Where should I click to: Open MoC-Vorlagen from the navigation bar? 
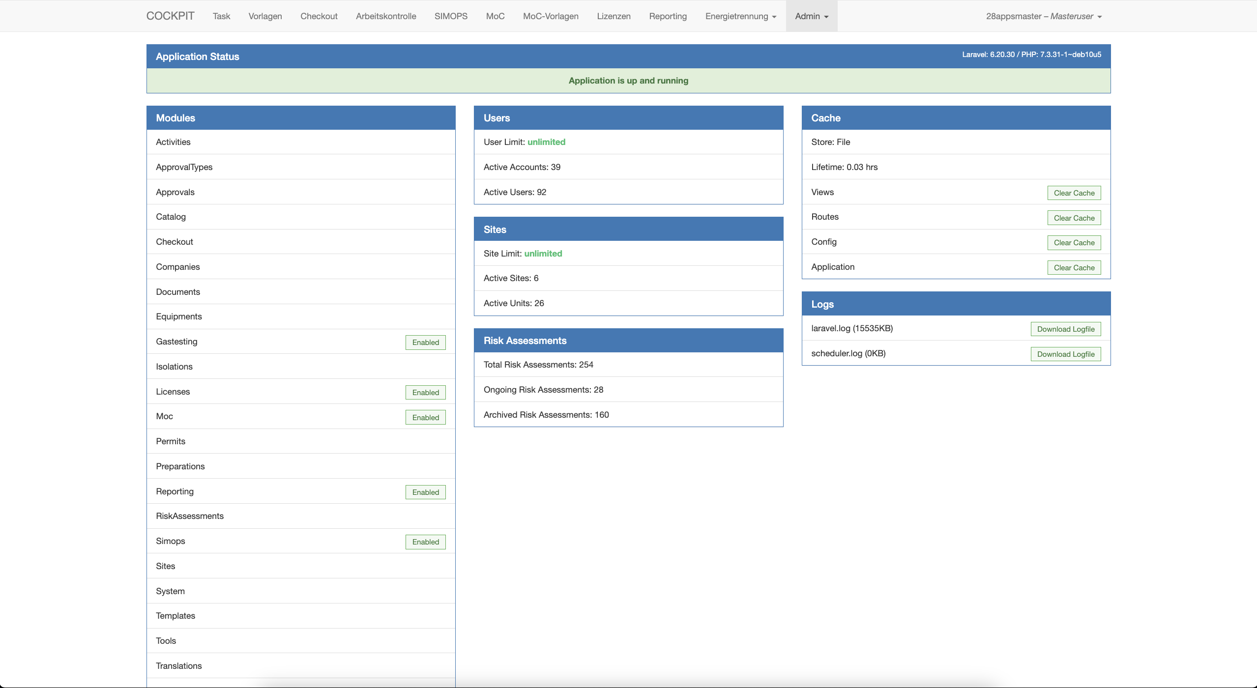[x=551, y=16]
